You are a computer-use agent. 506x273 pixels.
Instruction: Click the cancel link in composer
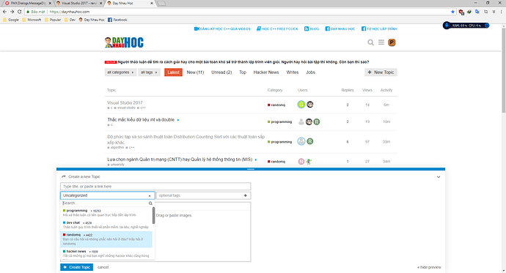[x=103, y=267]
